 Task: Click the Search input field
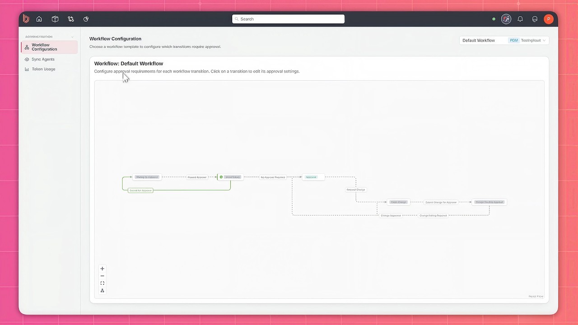[288, 19]
